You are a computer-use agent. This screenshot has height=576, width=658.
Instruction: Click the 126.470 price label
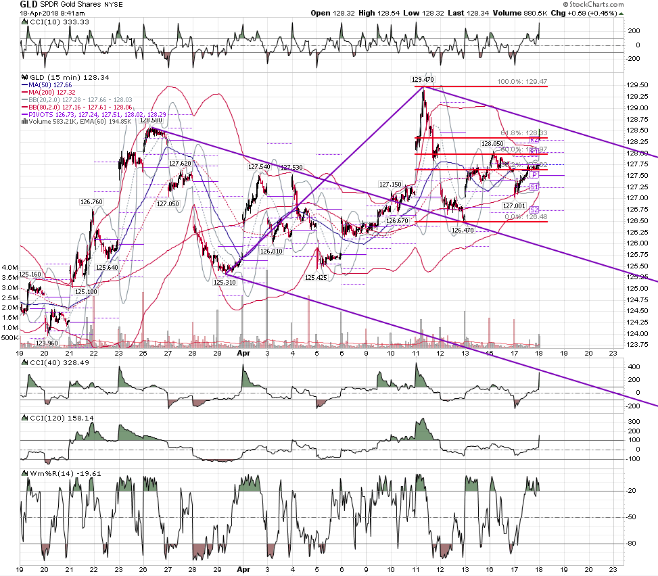(x=463, y=231)
